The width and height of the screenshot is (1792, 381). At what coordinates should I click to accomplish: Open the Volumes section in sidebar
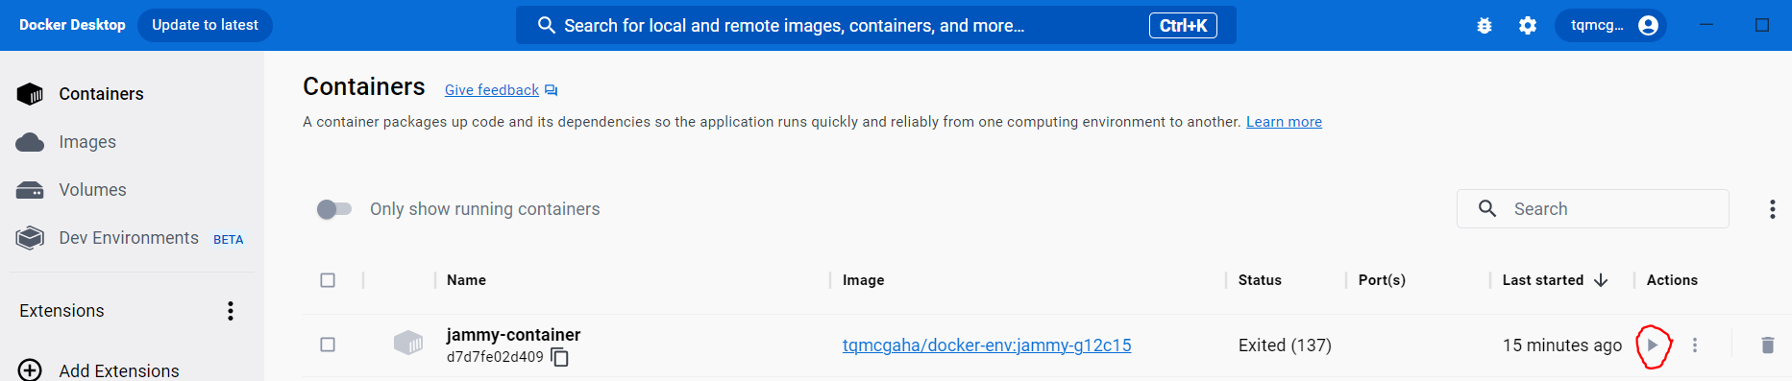point(132,190)
